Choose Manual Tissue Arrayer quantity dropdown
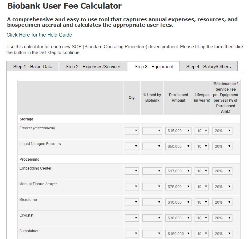250x239 pixels. coord(132,187)
